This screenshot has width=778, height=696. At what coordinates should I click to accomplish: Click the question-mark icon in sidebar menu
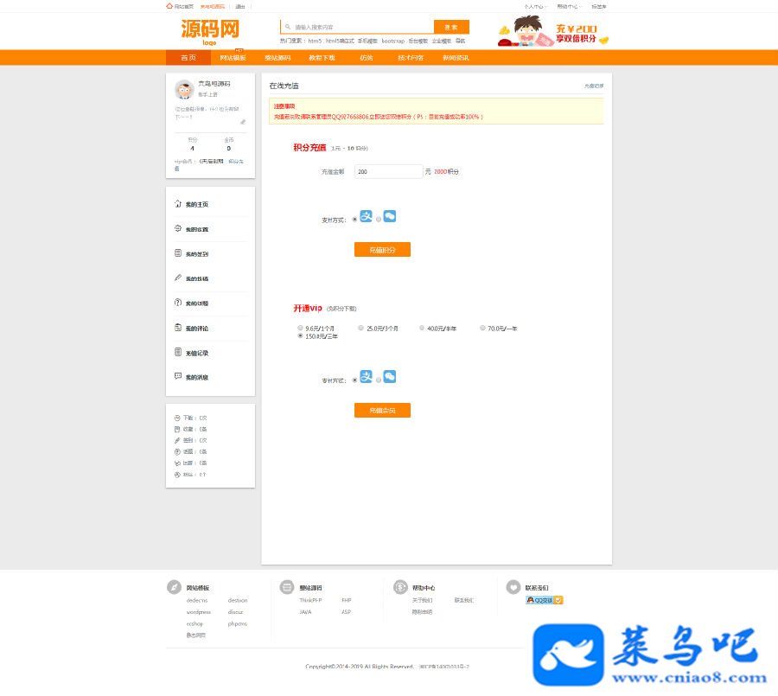178,303
